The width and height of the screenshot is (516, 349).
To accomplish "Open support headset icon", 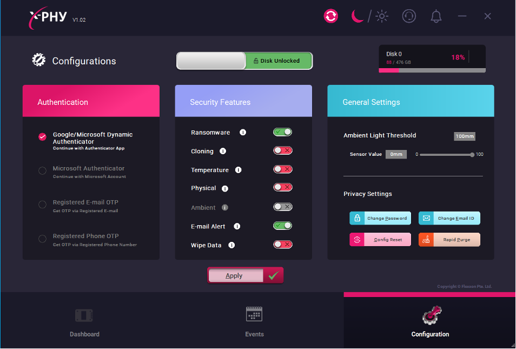I will (409, 16).
